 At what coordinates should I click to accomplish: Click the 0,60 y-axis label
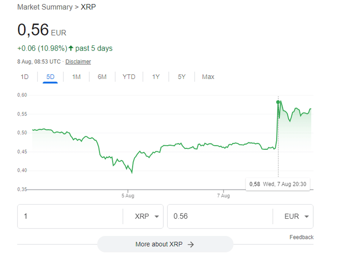(x=22, y=95)
